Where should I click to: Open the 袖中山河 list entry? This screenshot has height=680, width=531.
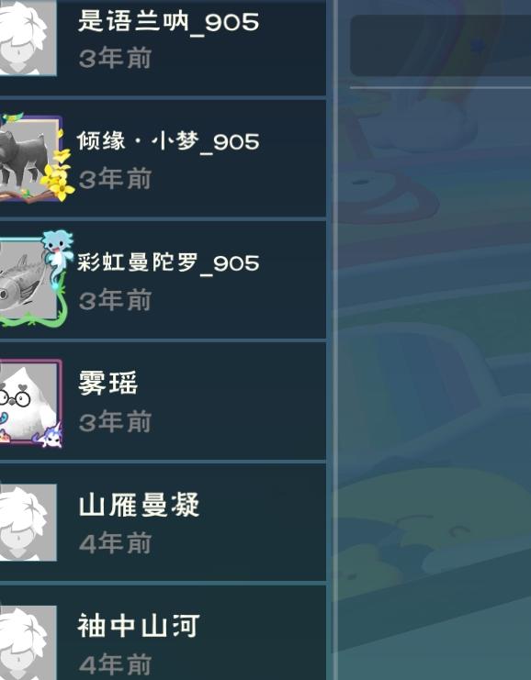point(163,633)
